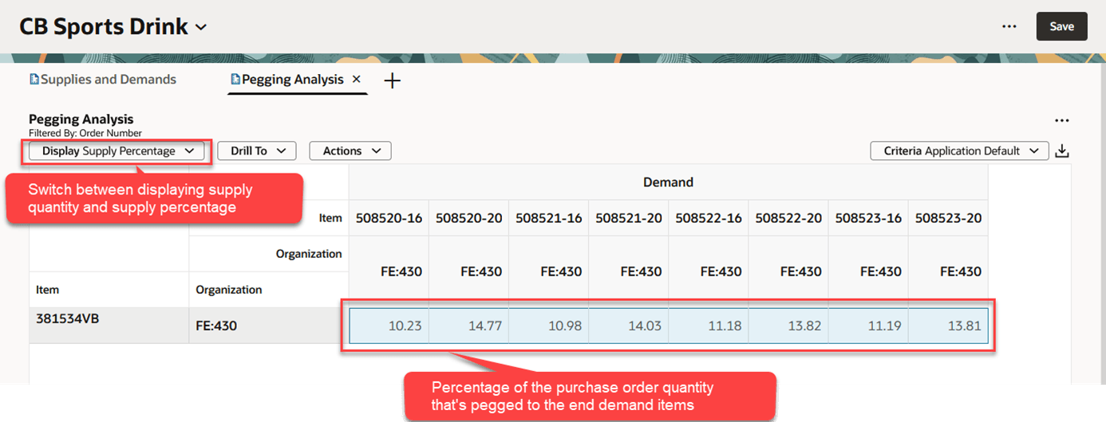Select column header 508521-16
The image size is (1106, 422).
click(x=548, y=217)
